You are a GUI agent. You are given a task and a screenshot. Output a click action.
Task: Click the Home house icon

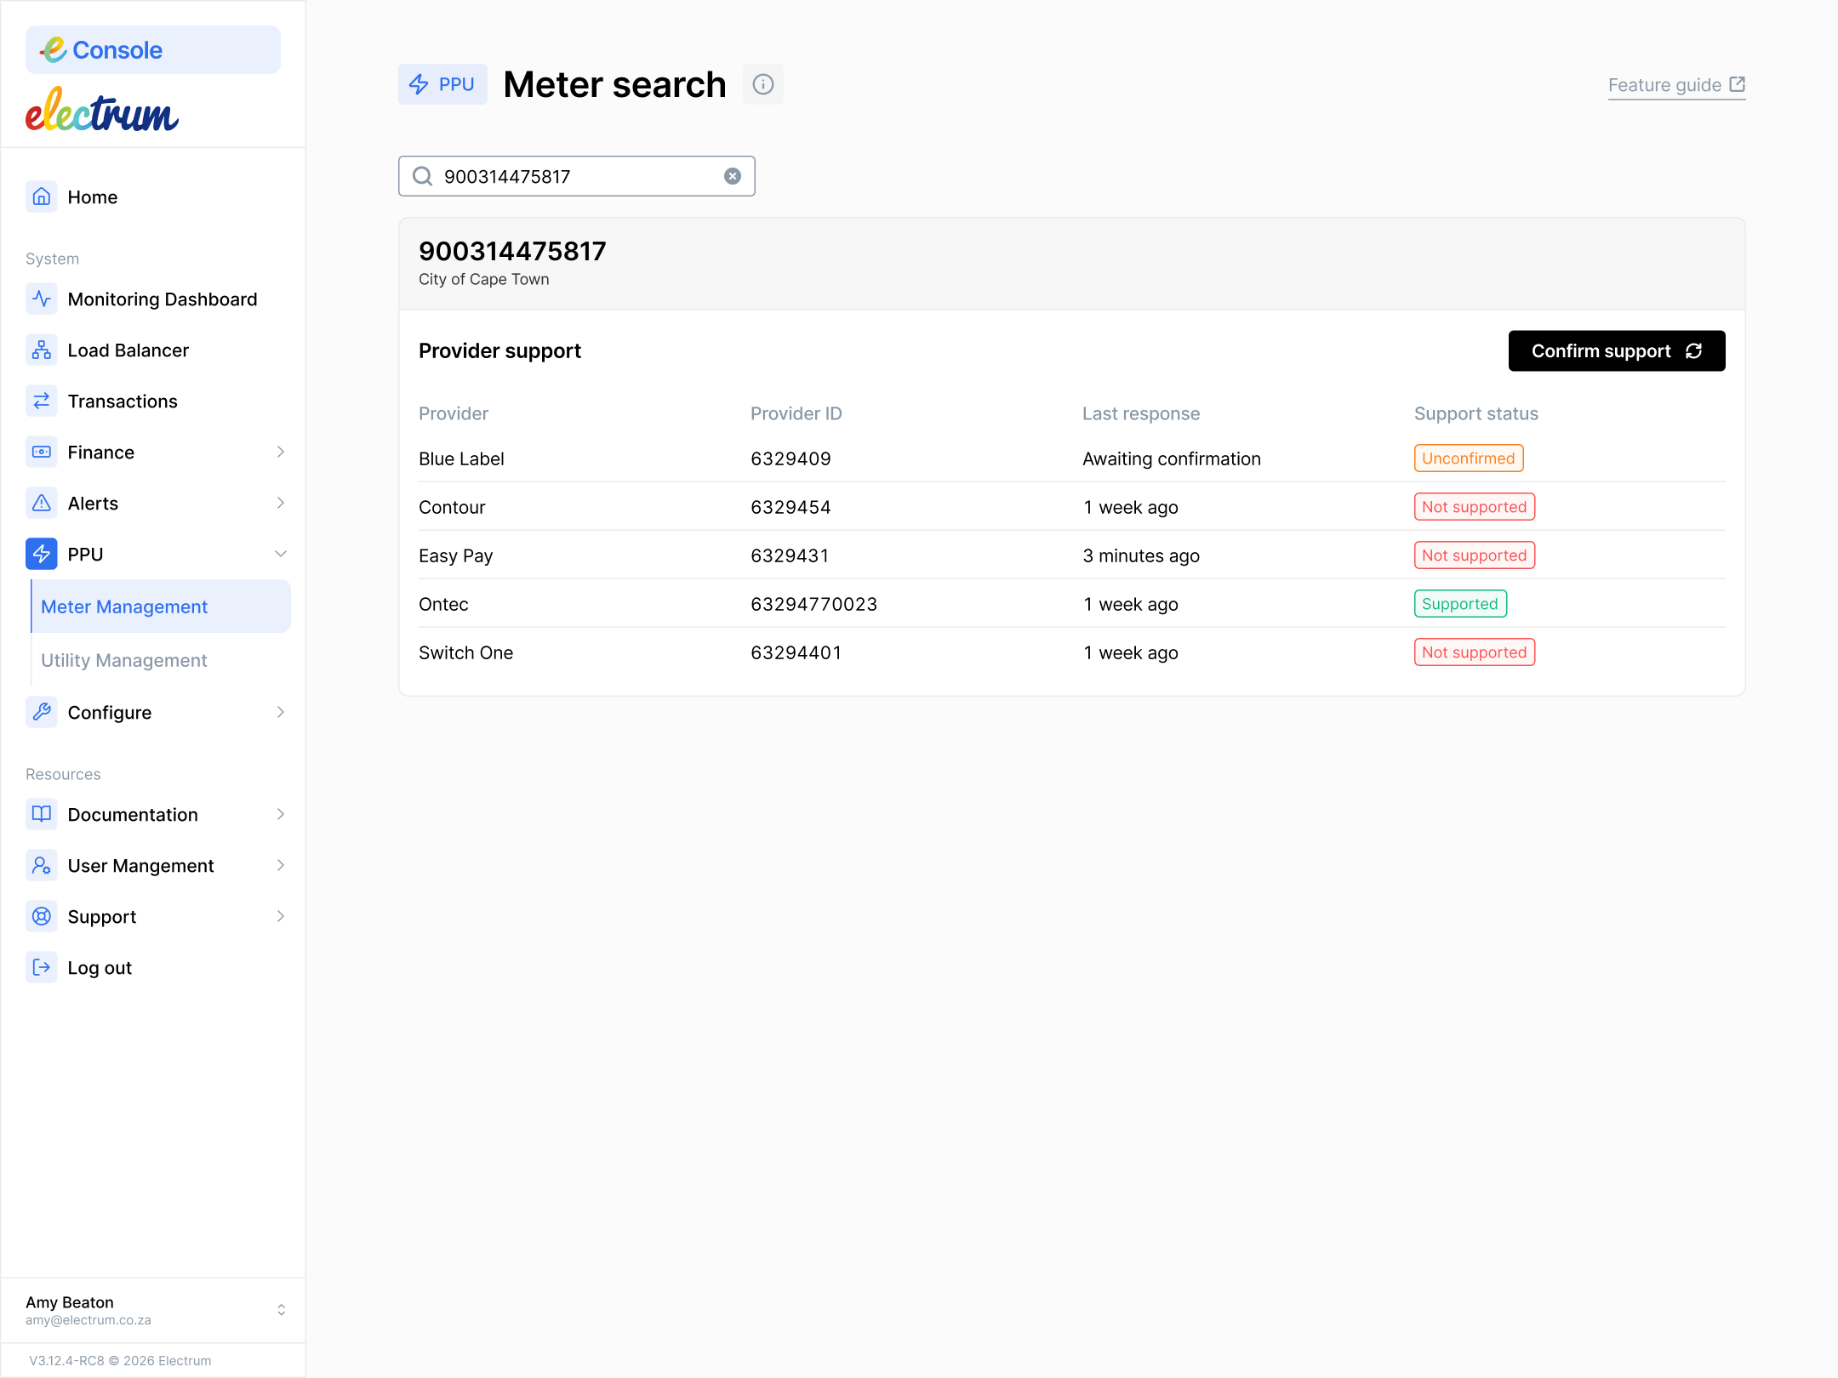42,196
